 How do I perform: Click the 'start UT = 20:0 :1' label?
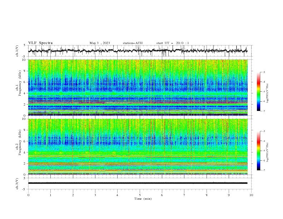(x=173, y=43)
